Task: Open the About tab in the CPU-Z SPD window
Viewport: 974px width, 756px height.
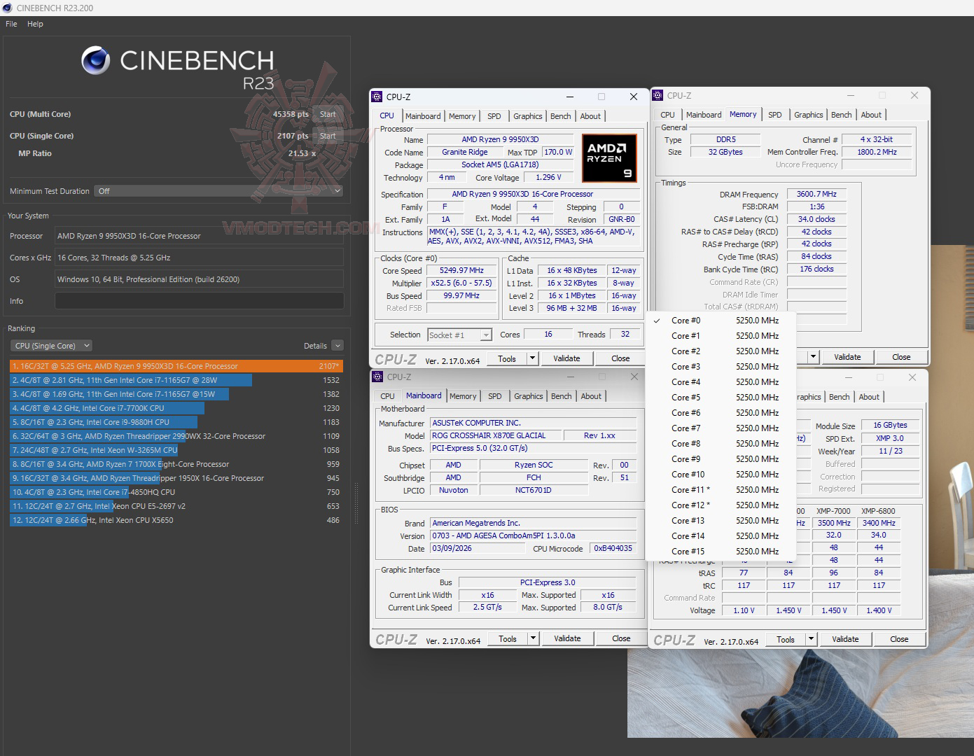Action: tap(869, 397)
